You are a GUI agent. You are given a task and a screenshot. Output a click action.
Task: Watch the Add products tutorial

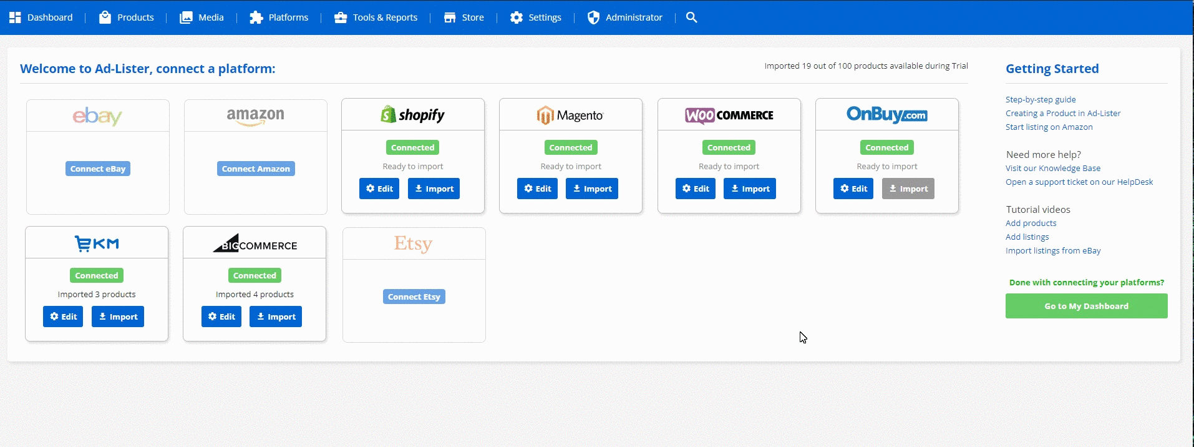(1031, 223)
